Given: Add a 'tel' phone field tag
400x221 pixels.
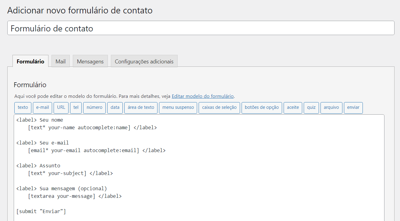Looking at the screenshot, I should (x=76, y=108).
